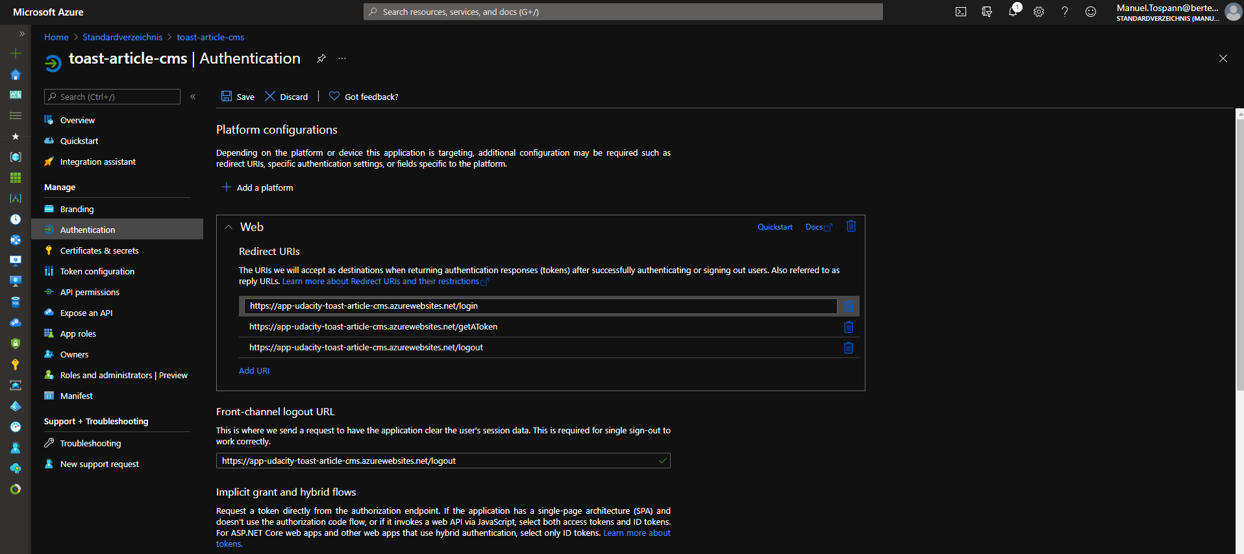Go to Standardverzeichnis breadcrumb
Screen dimensions: 1244x554
[122, 37]
